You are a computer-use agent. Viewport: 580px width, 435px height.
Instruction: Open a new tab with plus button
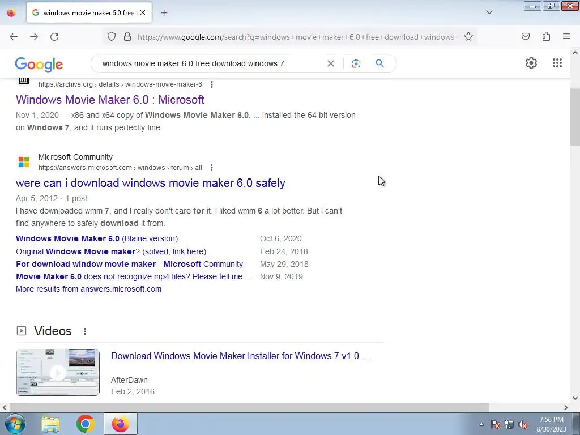pyautogui.click(x=164, y=13)
